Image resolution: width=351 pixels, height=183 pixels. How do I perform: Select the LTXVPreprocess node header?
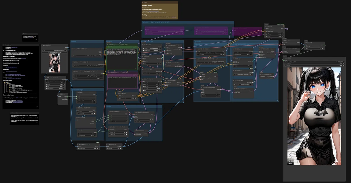pos(114,144)
